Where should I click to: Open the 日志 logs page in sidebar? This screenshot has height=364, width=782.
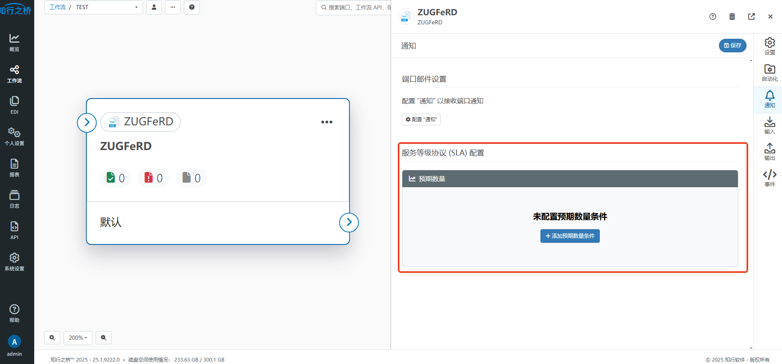pyautogui.click(x=14, y=199)
